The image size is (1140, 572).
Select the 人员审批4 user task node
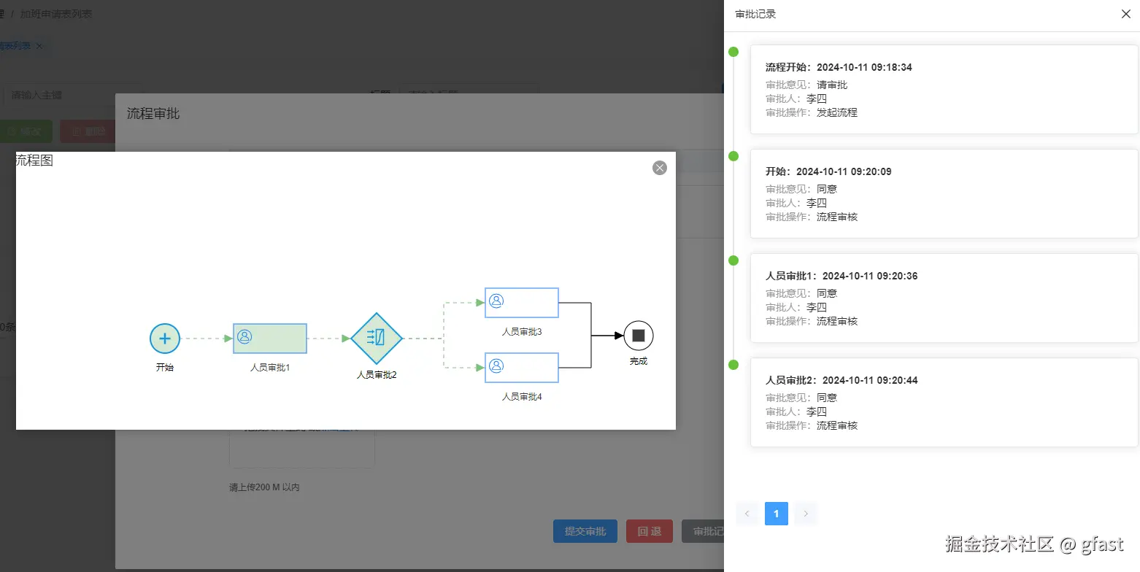click(522, 368)
